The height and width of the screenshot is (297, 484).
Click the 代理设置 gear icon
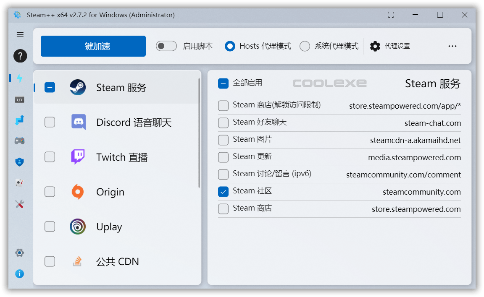click(x=375, y=46)
